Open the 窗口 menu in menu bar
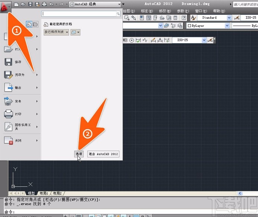 pyautogui.click(x=201, y=11)
